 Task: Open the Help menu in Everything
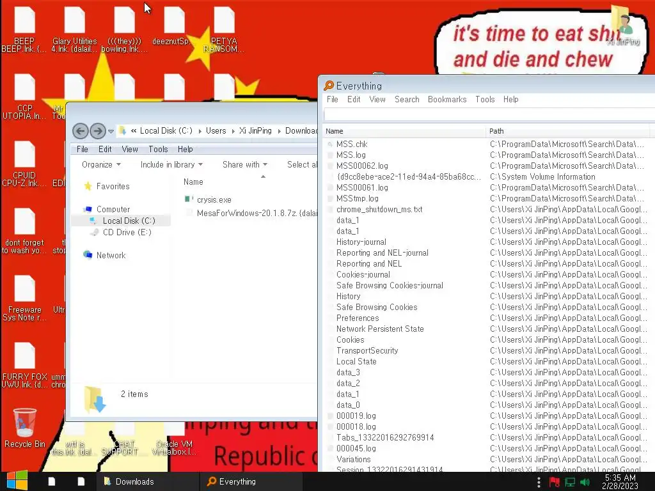(511, 99)
